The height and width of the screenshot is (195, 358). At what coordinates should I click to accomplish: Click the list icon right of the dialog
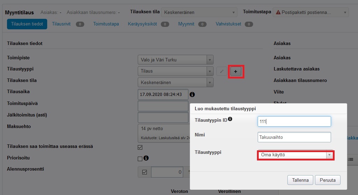pos(351,159)
